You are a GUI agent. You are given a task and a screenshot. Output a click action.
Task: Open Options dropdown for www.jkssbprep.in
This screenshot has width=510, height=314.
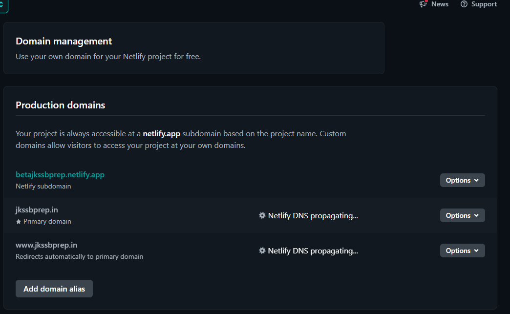(x=462, y=251)
